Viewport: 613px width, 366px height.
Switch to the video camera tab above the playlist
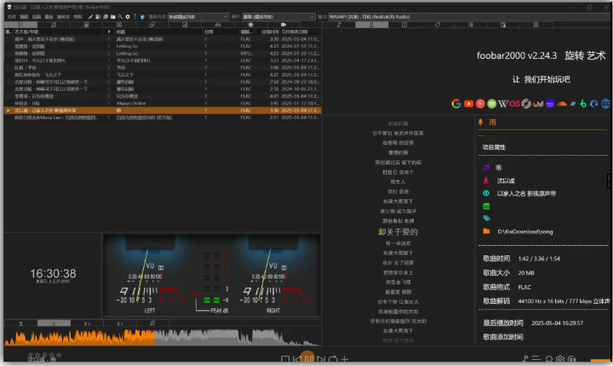click(x=284, y=25)
